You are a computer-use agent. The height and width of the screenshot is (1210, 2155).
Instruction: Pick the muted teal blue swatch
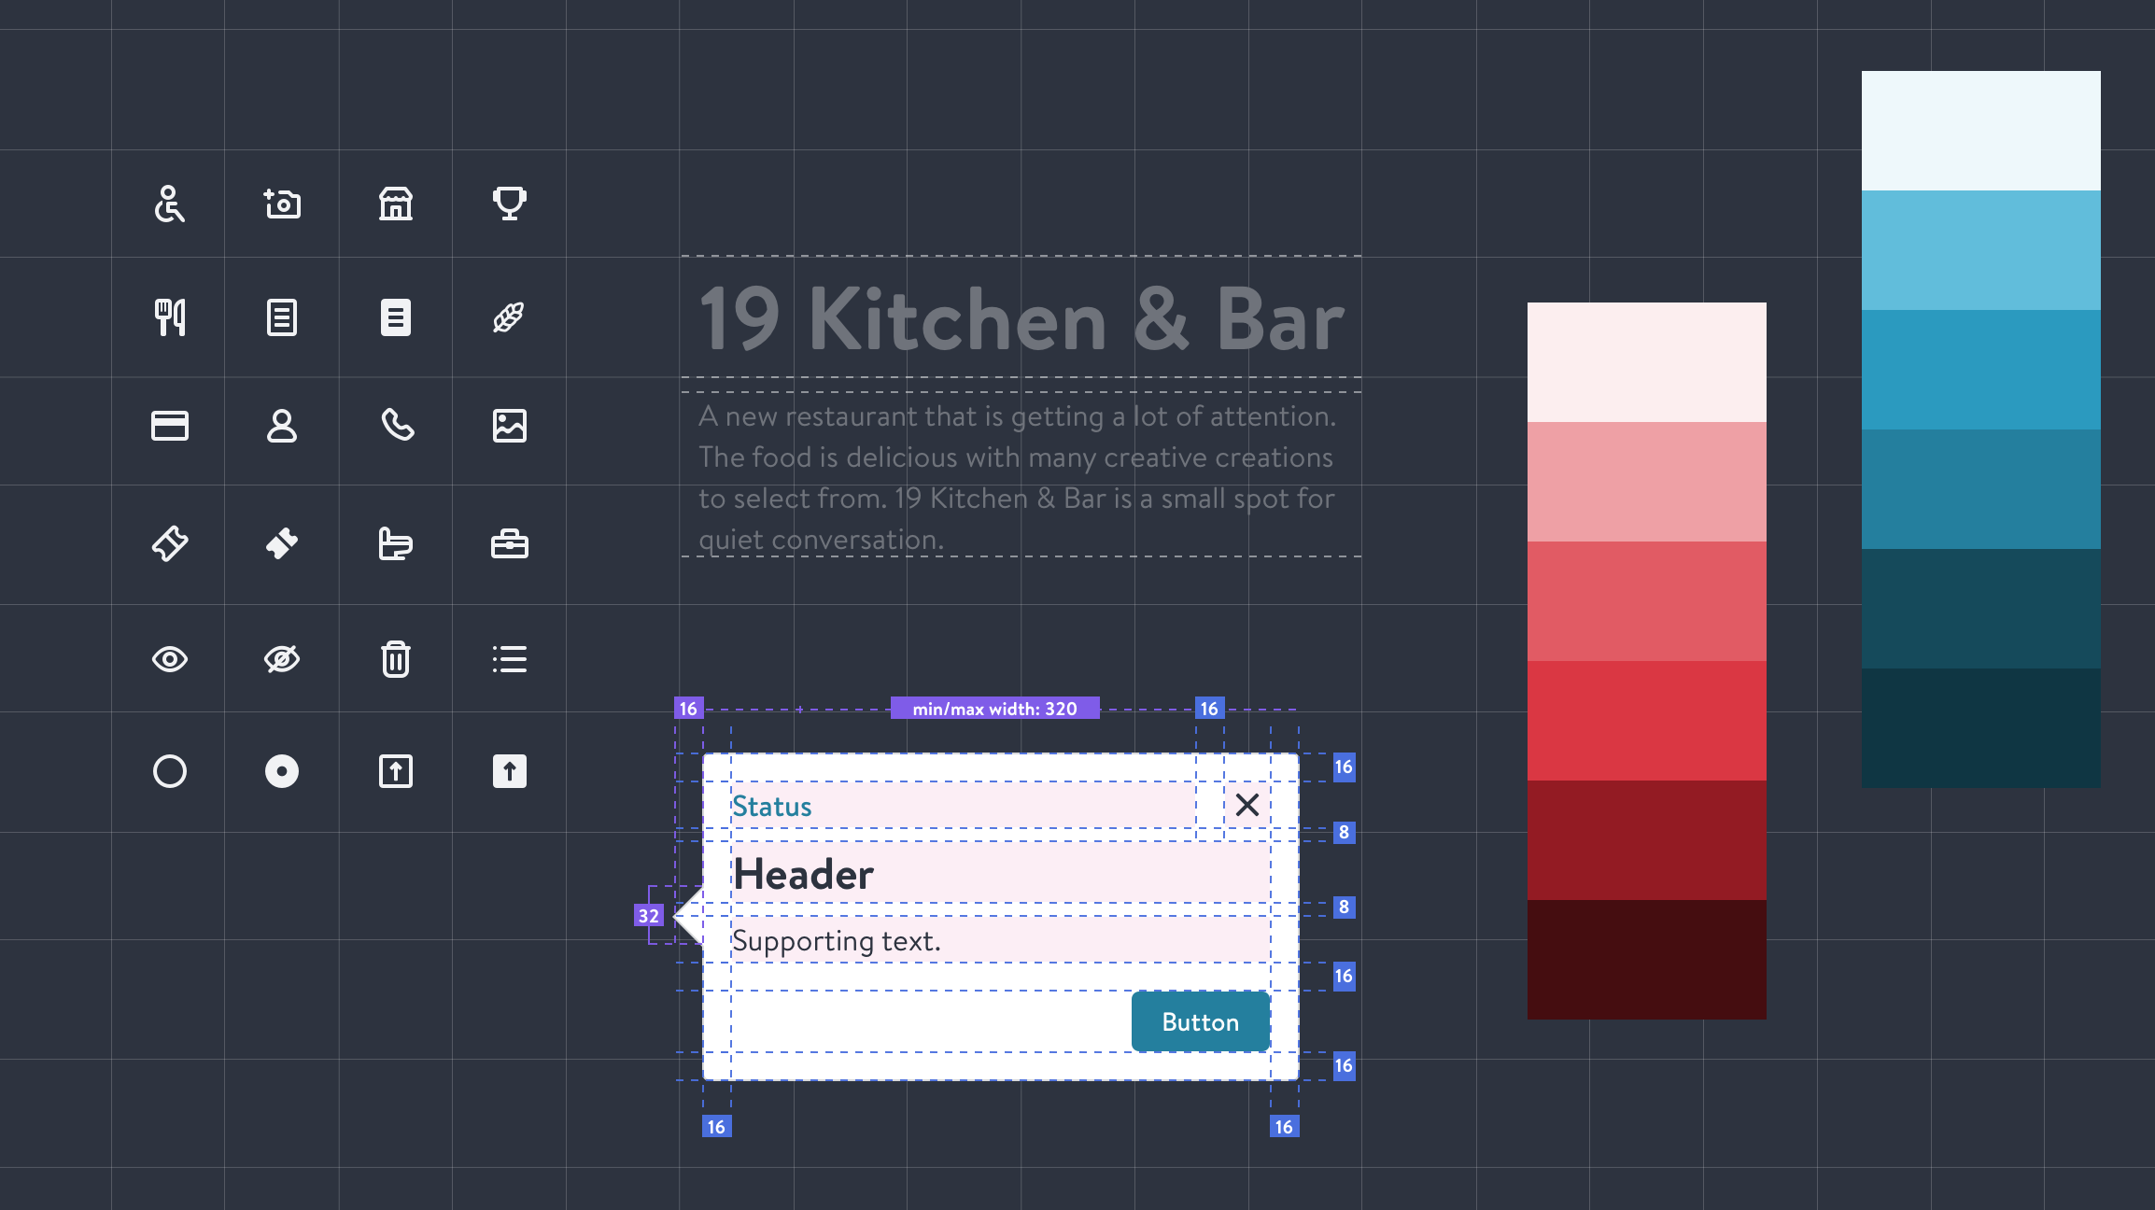pyautogui.click(x=1981, y=489)
